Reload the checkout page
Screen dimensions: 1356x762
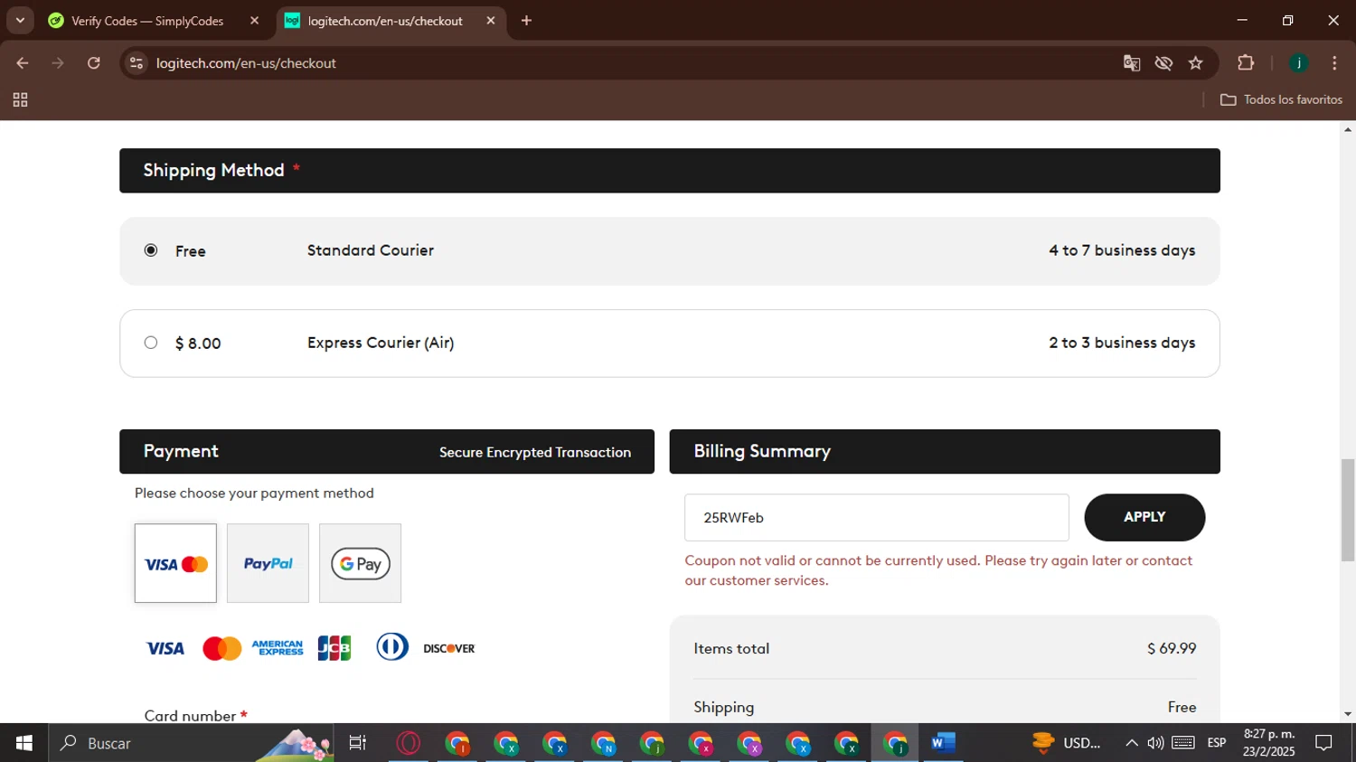[x=94, y=63]
